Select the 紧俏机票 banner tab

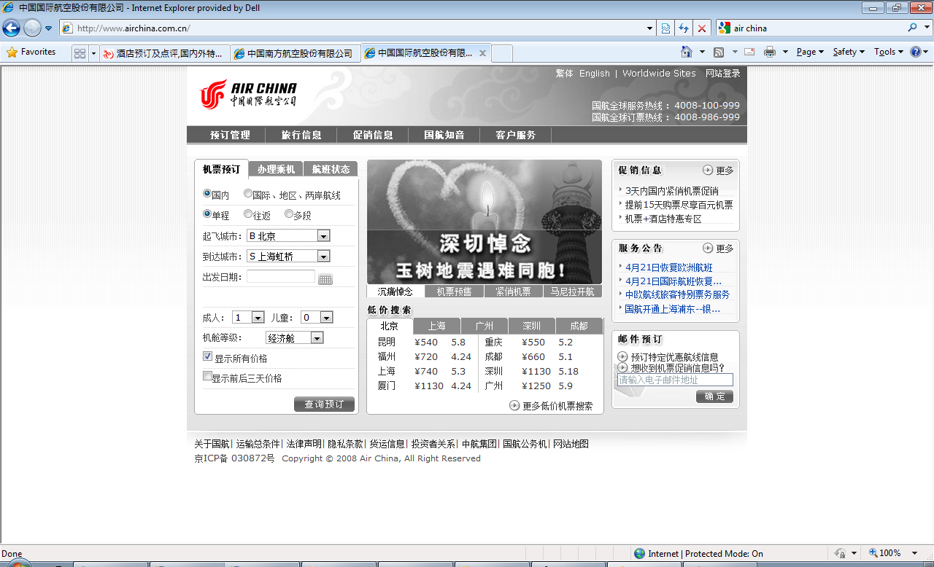(x=513, y=292)
